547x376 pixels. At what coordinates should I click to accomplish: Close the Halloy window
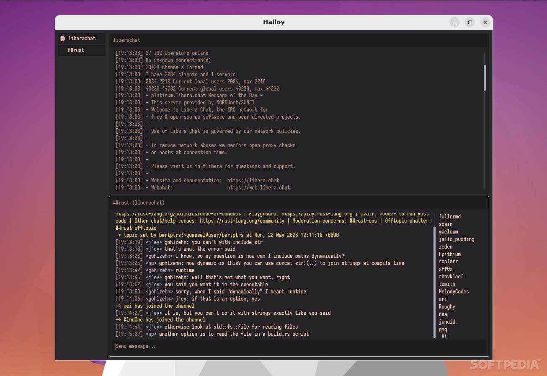pos(485,22)
